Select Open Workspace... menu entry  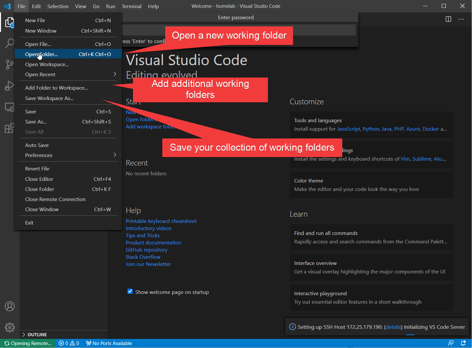(x=68, y=64)
